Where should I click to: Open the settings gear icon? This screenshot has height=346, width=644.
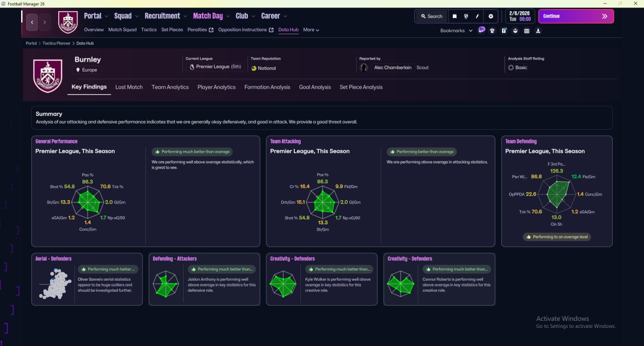click(491, 16)
